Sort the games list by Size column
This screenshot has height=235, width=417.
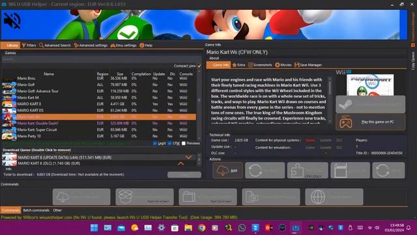120,74
